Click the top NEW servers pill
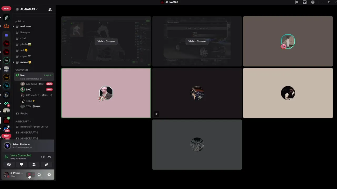Image resolution: width=337 pixels, height=189 pixels. (x=6, y=8)
